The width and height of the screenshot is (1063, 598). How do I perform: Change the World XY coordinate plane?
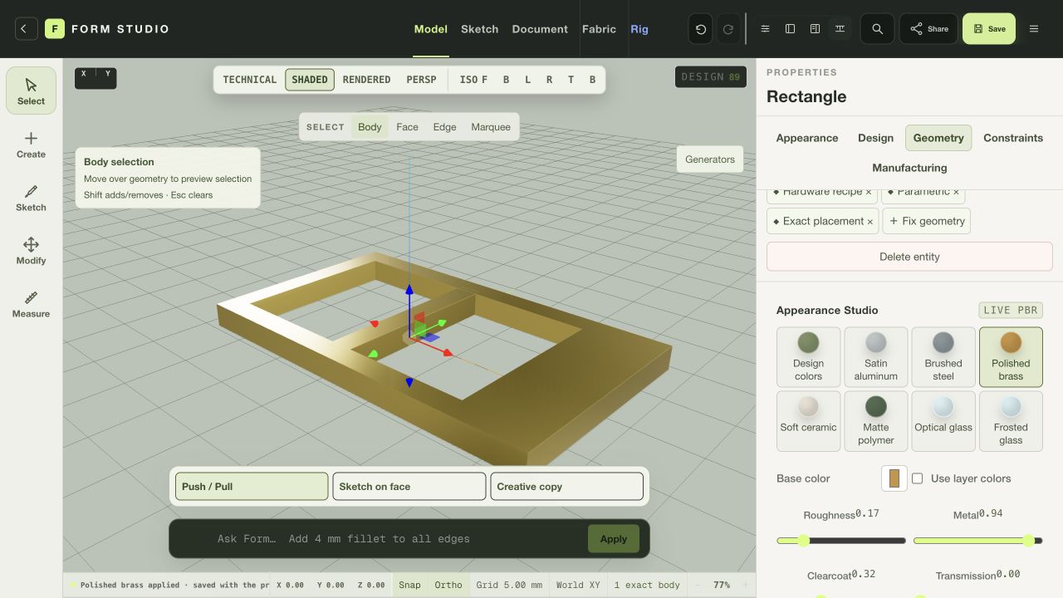click(578, 585)
